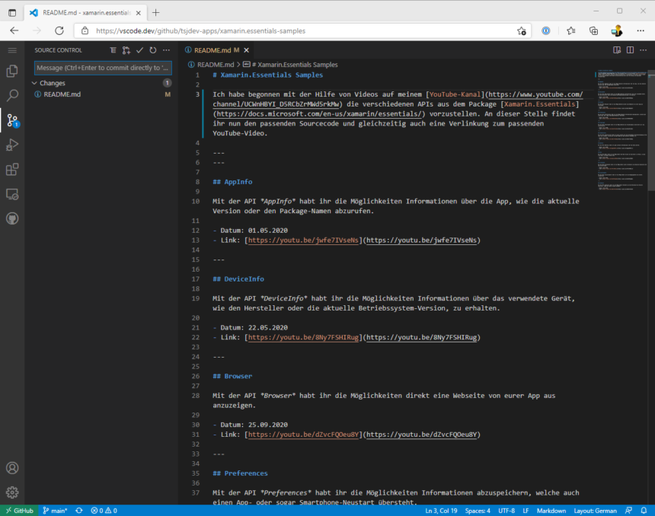Refresh the Source Control view
The image size is (655, 516).
[x=153, y=49]
